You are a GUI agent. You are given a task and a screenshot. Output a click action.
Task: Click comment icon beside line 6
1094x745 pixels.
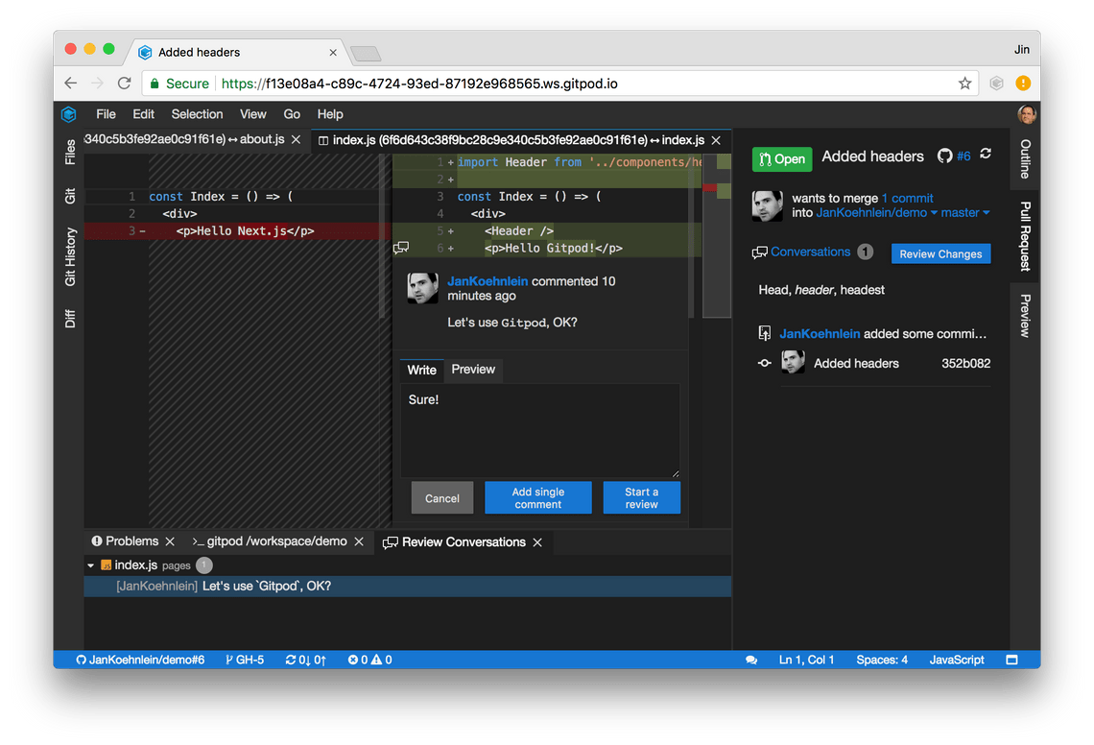click(400, 248)
